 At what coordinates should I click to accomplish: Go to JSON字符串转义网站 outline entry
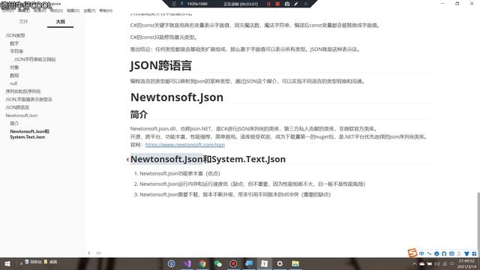pos(35,59)
